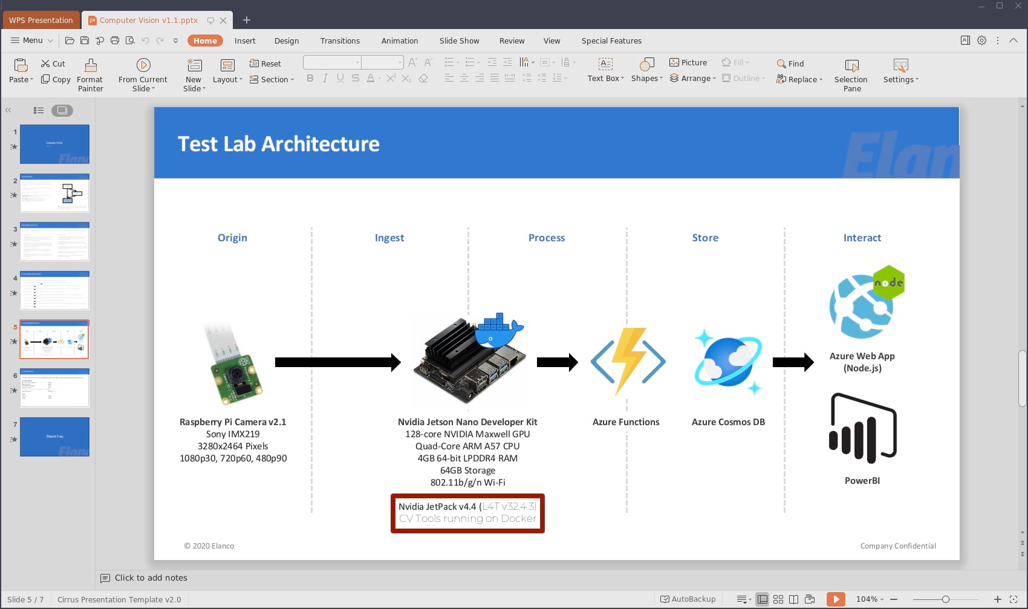Toggle Italic formatting
1028x609 pixels.
pyautogui.click(x=325, y=78)
